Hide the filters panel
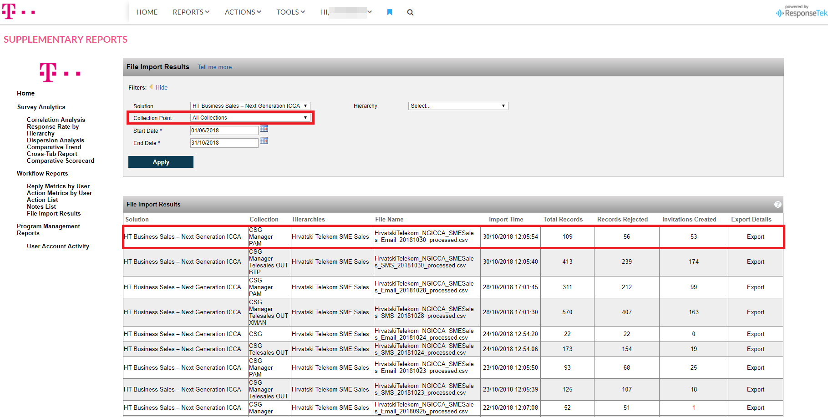The image size is (828, 417). [x=161, y=88]
